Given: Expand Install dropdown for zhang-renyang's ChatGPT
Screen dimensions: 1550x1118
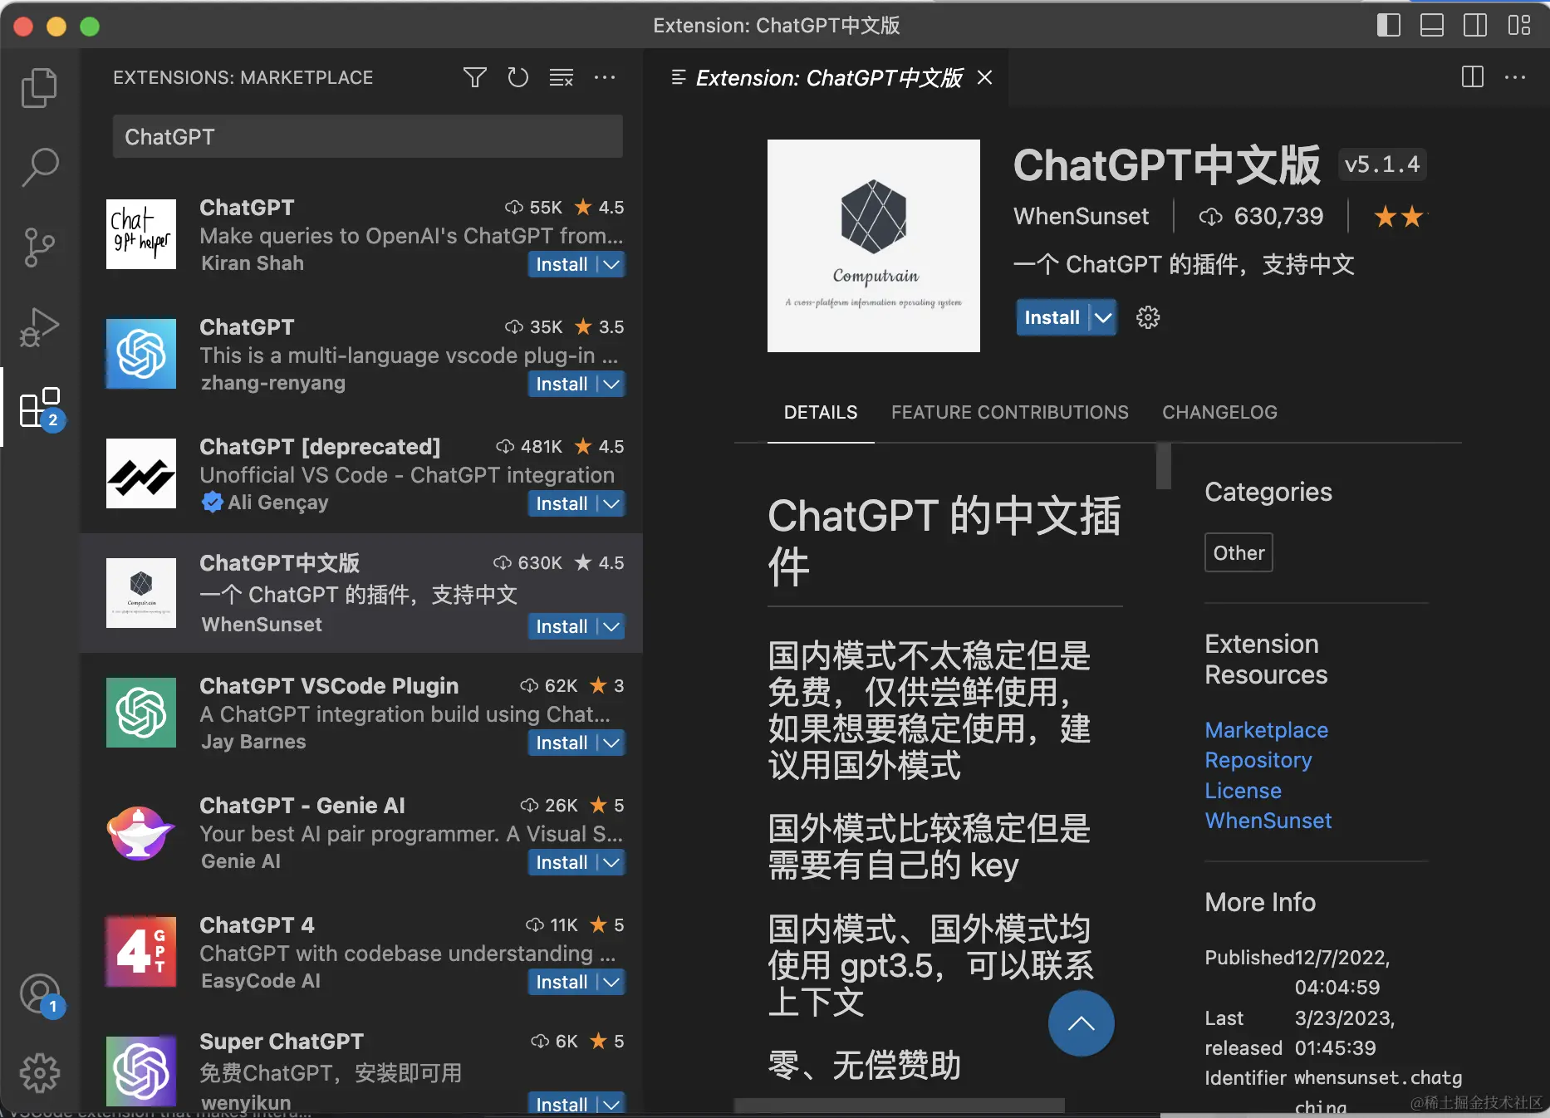Looking at the screenshot, I should (611, 385).
